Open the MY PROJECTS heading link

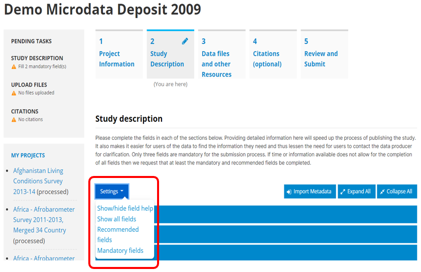point(28,155)
